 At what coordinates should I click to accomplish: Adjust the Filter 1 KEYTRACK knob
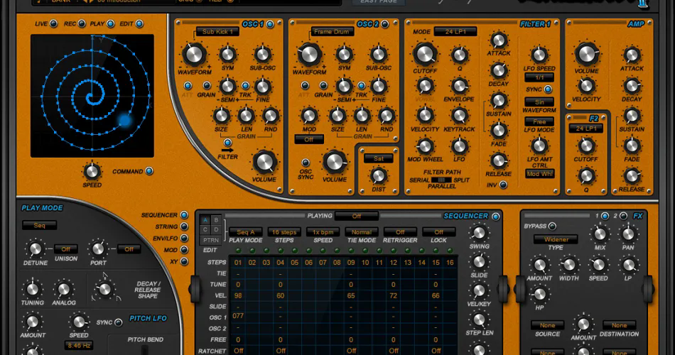click(x=459, y=115)
